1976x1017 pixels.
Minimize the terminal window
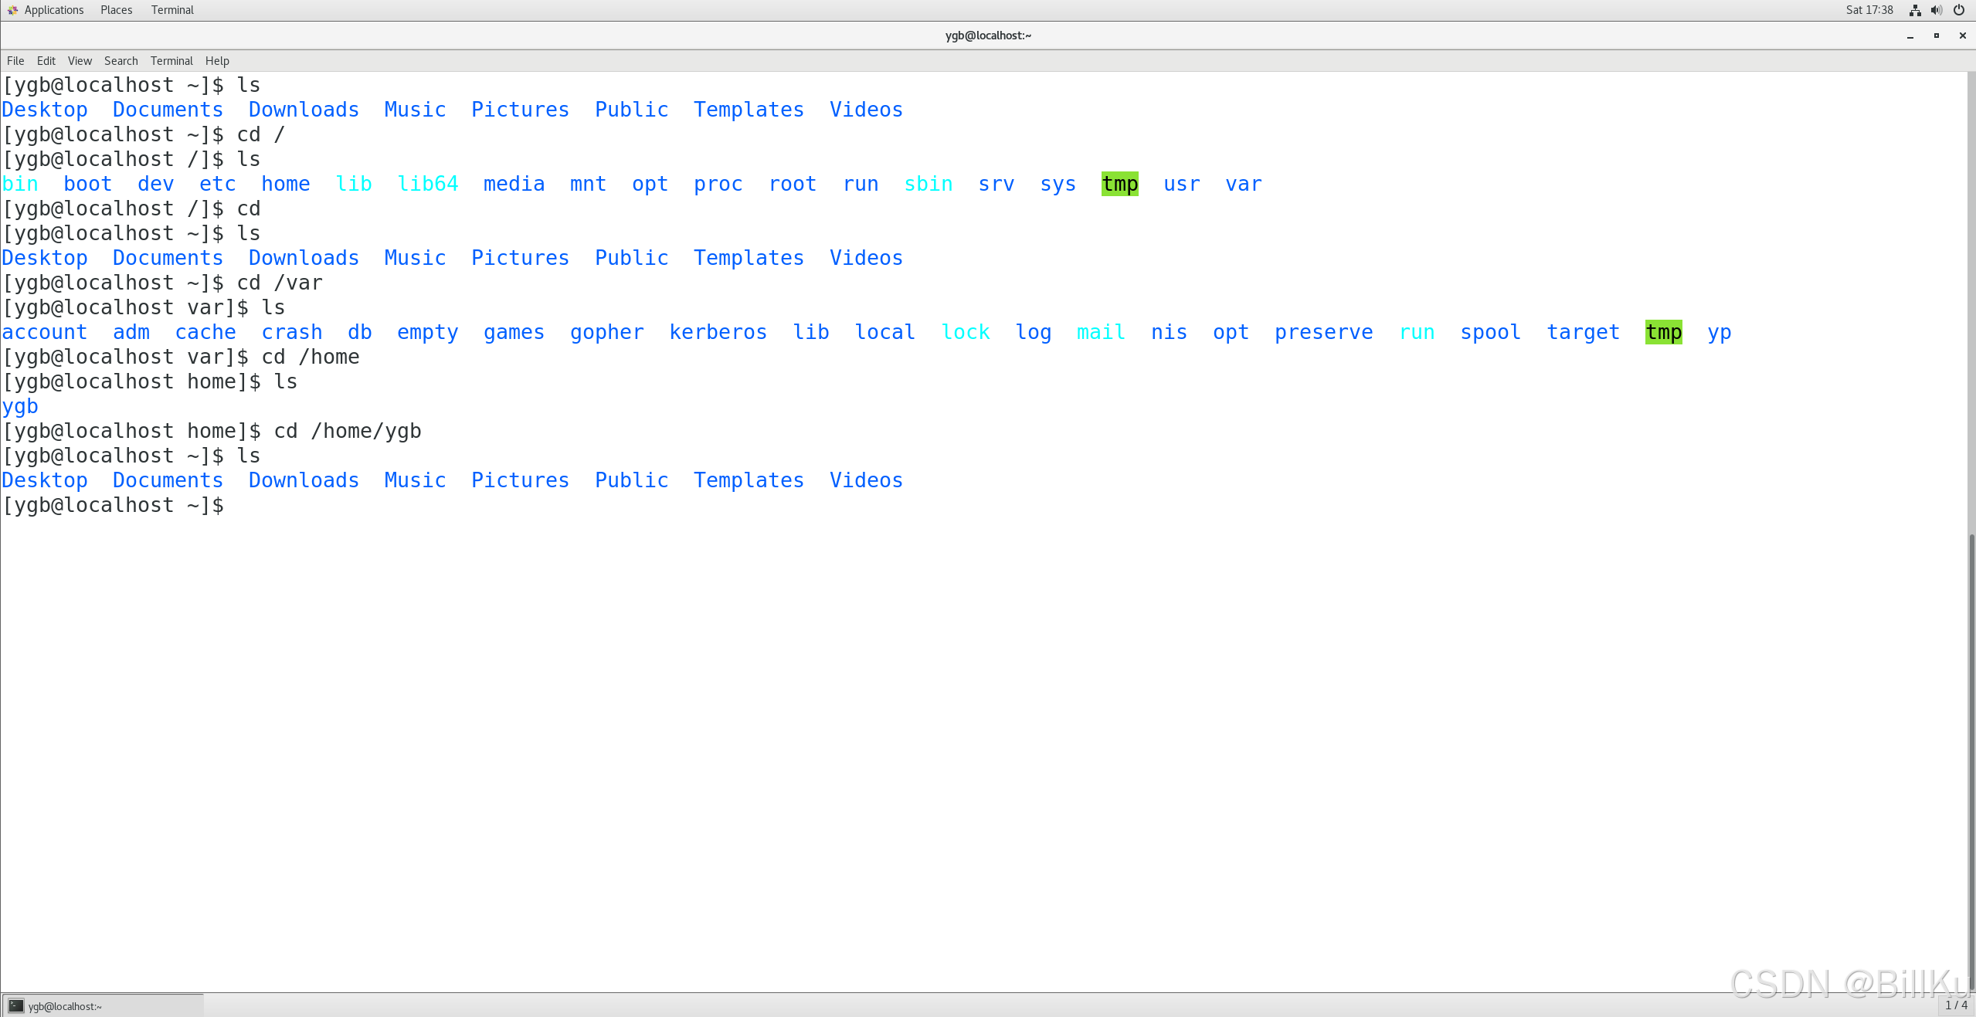1910,36
